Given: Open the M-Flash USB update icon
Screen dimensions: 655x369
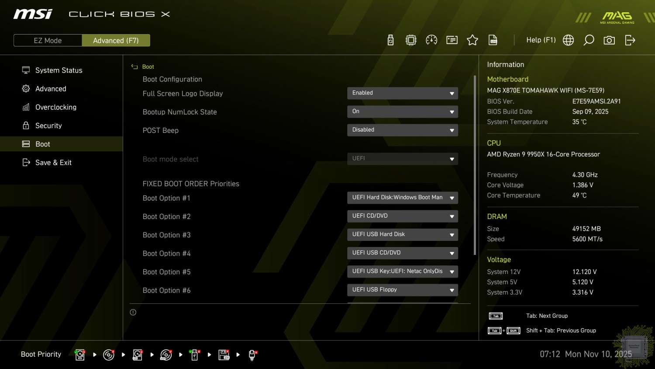Looking at the screenshot, I should pos(390,40).
